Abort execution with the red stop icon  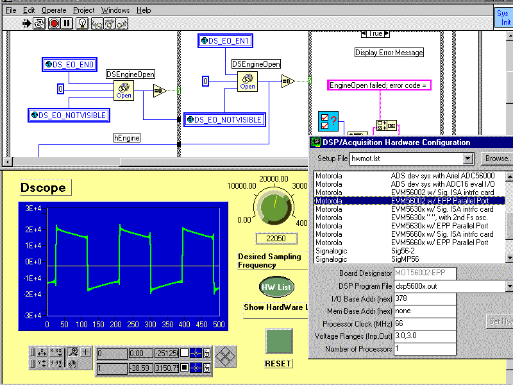coord(55,24)
